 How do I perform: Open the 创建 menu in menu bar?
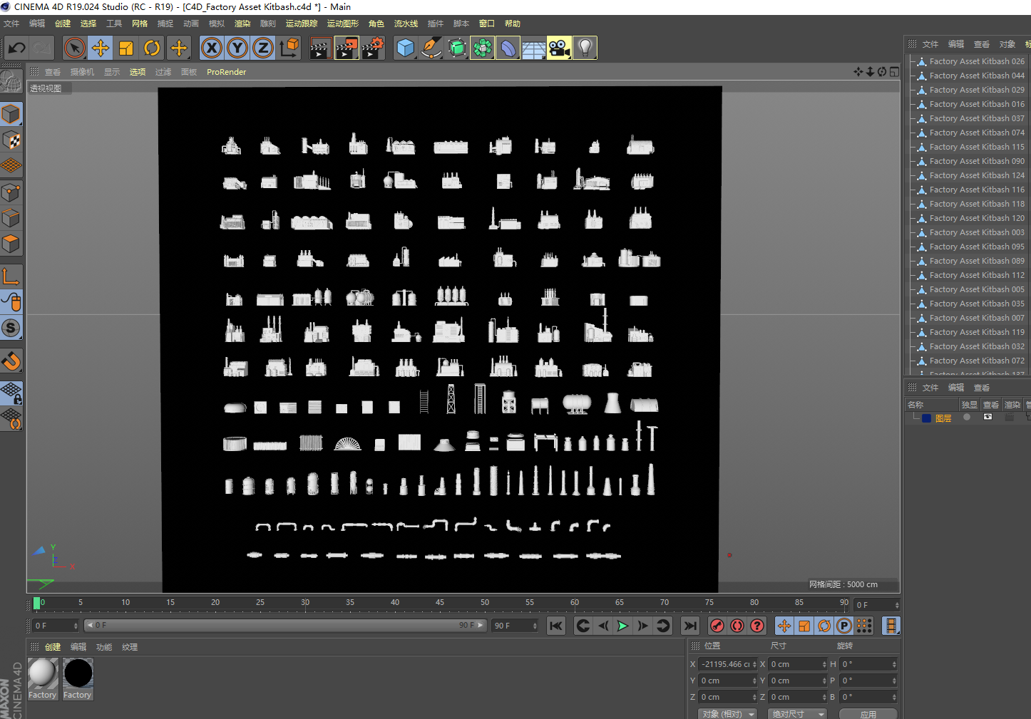tap(63, 24)
